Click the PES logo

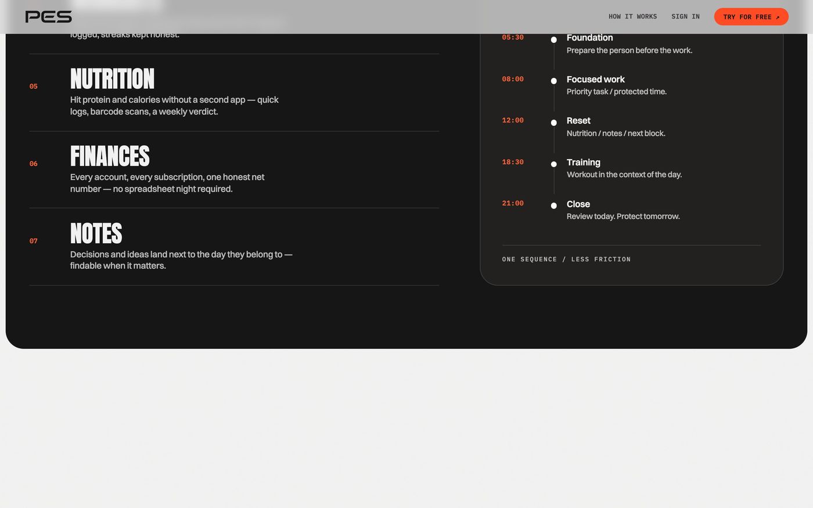(x=49, y=17)
